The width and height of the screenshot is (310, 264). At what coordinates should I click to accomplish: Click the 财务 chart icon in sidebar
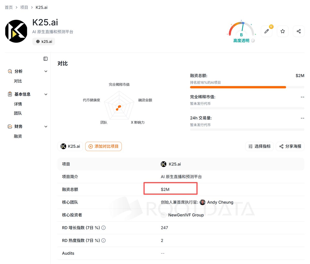(x=10, y=126)
